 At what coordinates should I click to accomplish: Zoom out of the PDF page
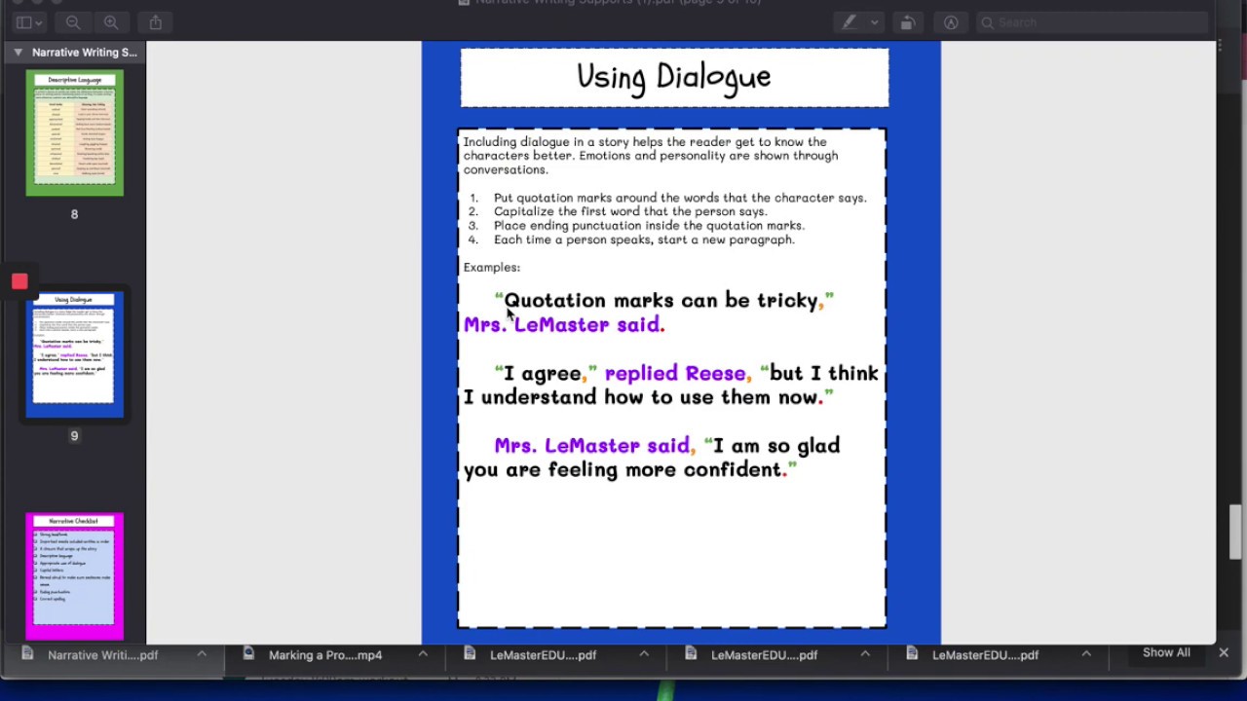73,22
